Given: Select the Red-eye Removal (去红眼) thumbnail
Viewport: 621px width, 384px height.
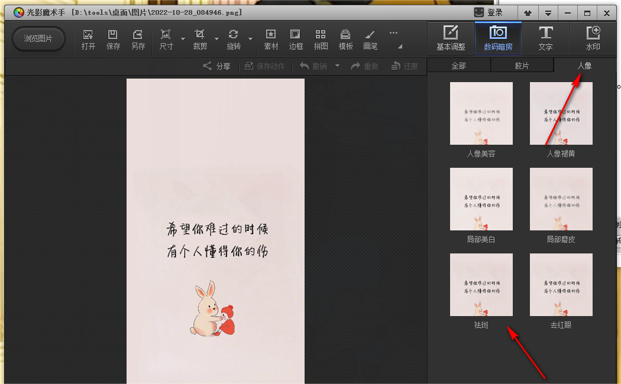Looking at the screenshot, I should [561, 285].
